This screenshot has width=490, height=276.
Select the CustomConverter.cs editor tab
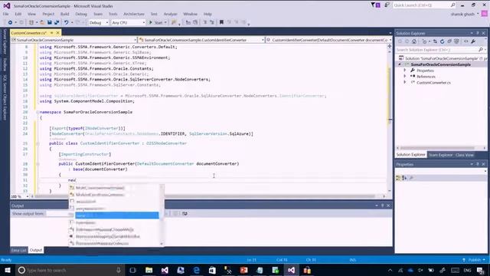click(x=28, y=33)
